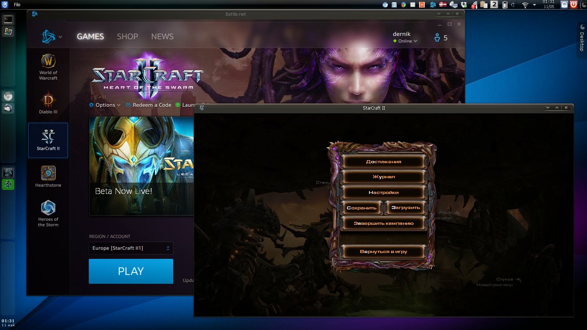This screenshot has height=330, width=587.
Task: Open Hearthstone from the games sidebar
Action: tap(48, 177)
